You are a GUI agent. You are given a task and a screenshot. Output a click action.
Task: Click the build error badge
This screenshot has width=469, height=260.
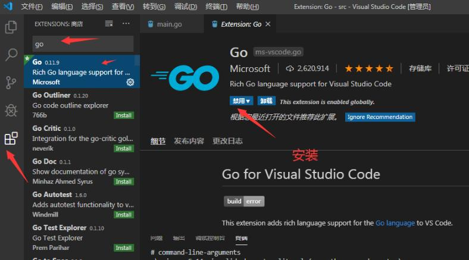pos(244,202)
